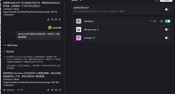Enable the ida-pro-mcp server toggle

(x=167, y=30)
